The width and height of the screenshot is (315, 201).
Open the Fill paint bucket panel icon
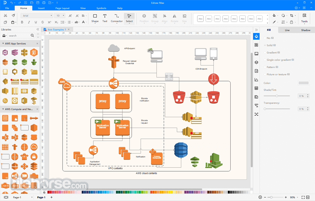[256, 36]
